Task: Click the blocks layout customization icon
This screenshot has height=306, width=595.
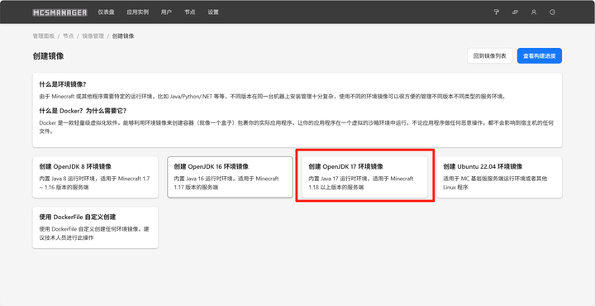Action: tap(515, 12)
